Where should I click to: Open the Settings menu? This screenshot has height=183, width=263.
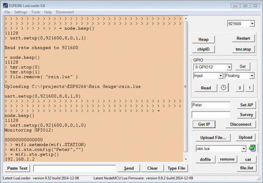pyautogui.click(x=20, y=12)
